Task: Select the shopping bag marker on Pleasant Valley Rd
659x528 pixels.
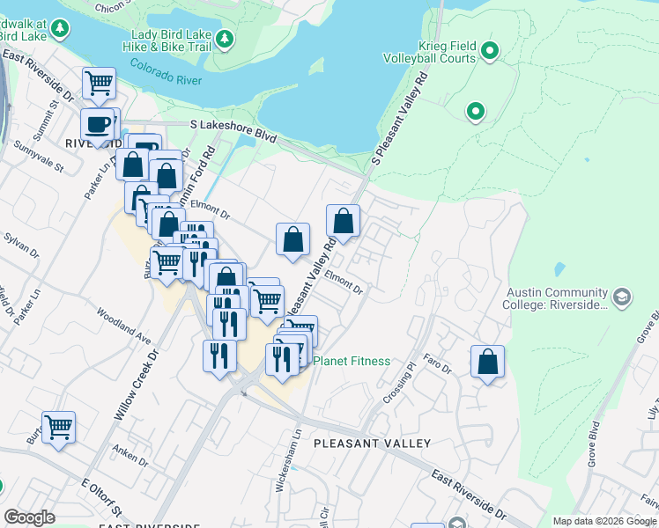Action: (x=343, y=224)
